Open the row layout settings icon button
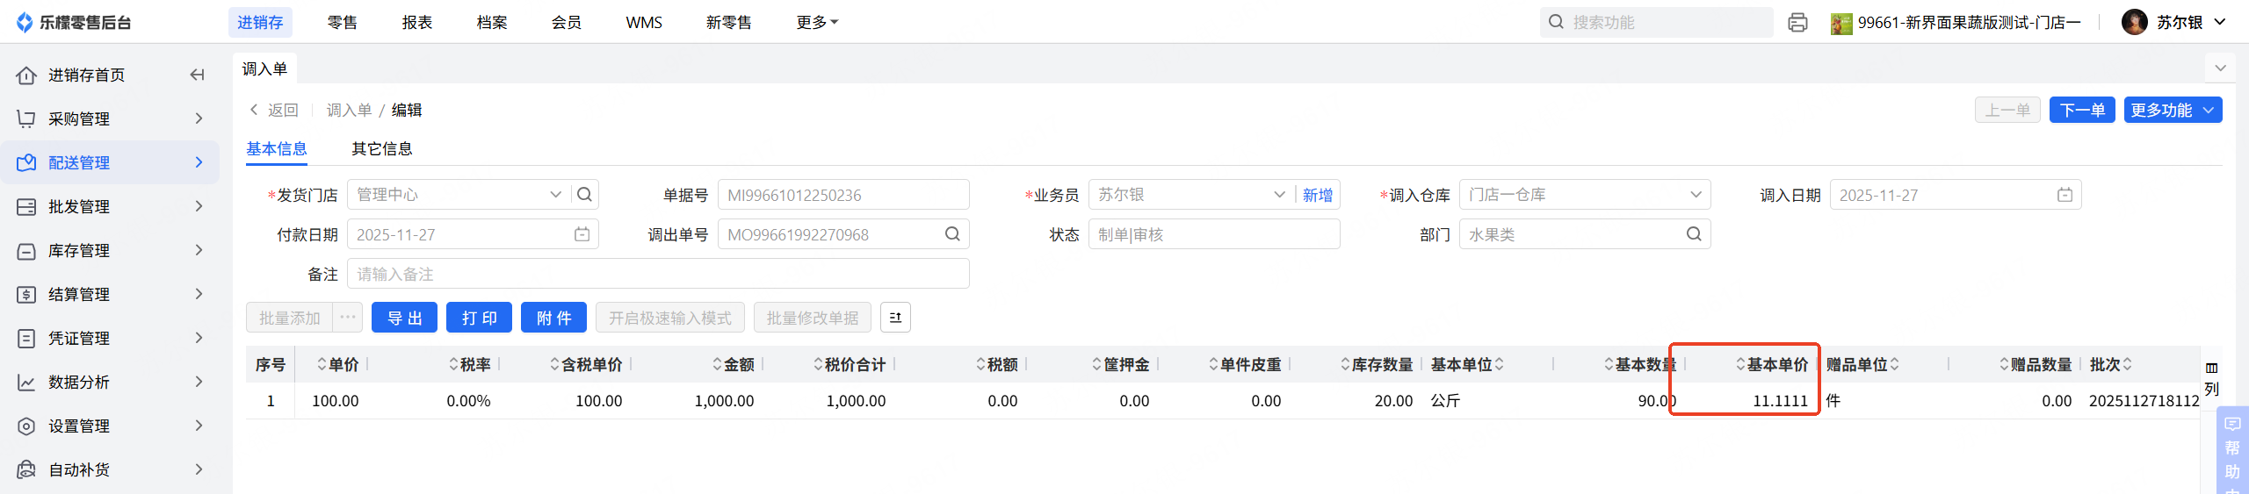This screenshot has height=494, width=2249. [895, 318]
